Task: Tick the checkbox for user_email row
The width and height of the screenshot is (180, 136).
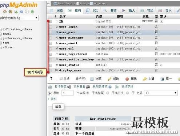Action: (x=51, y=43)
